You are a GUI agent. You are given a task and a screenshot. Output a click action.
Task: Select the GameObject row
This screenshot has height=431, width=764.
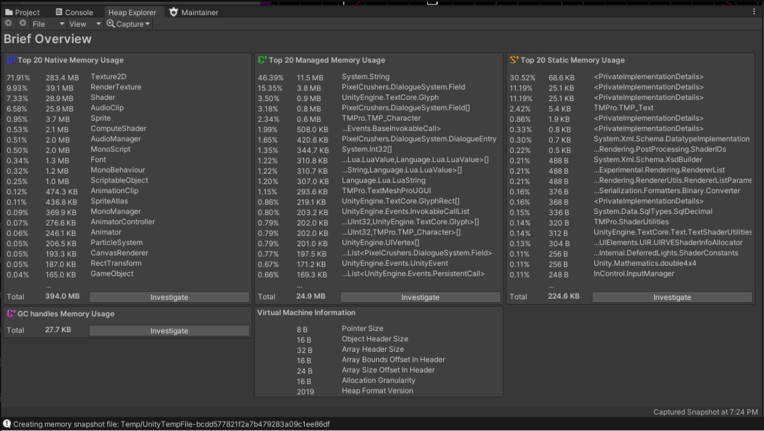pos(128,274)
